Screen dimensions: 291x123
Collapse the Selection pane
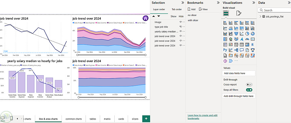point(182,3)
